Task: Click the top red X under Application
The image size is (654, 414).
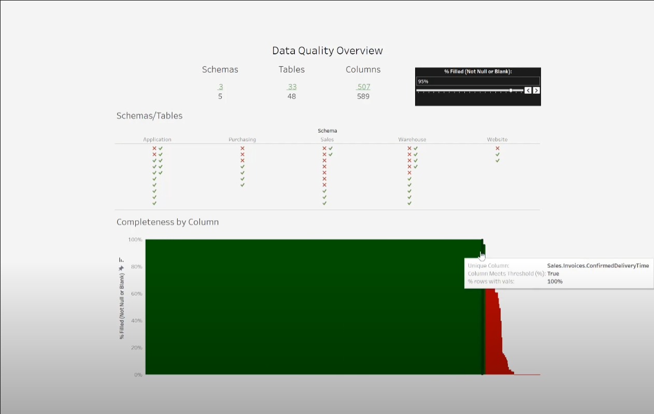Action: click(x=154, y=148)
